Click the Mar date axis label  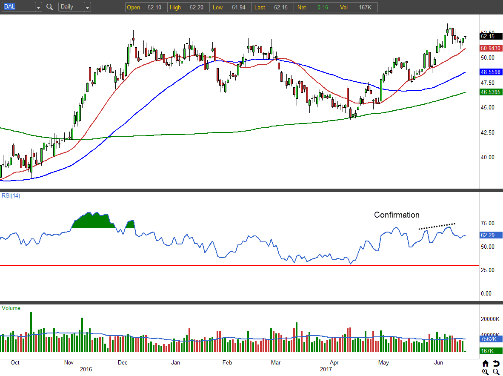coord(276,362)
